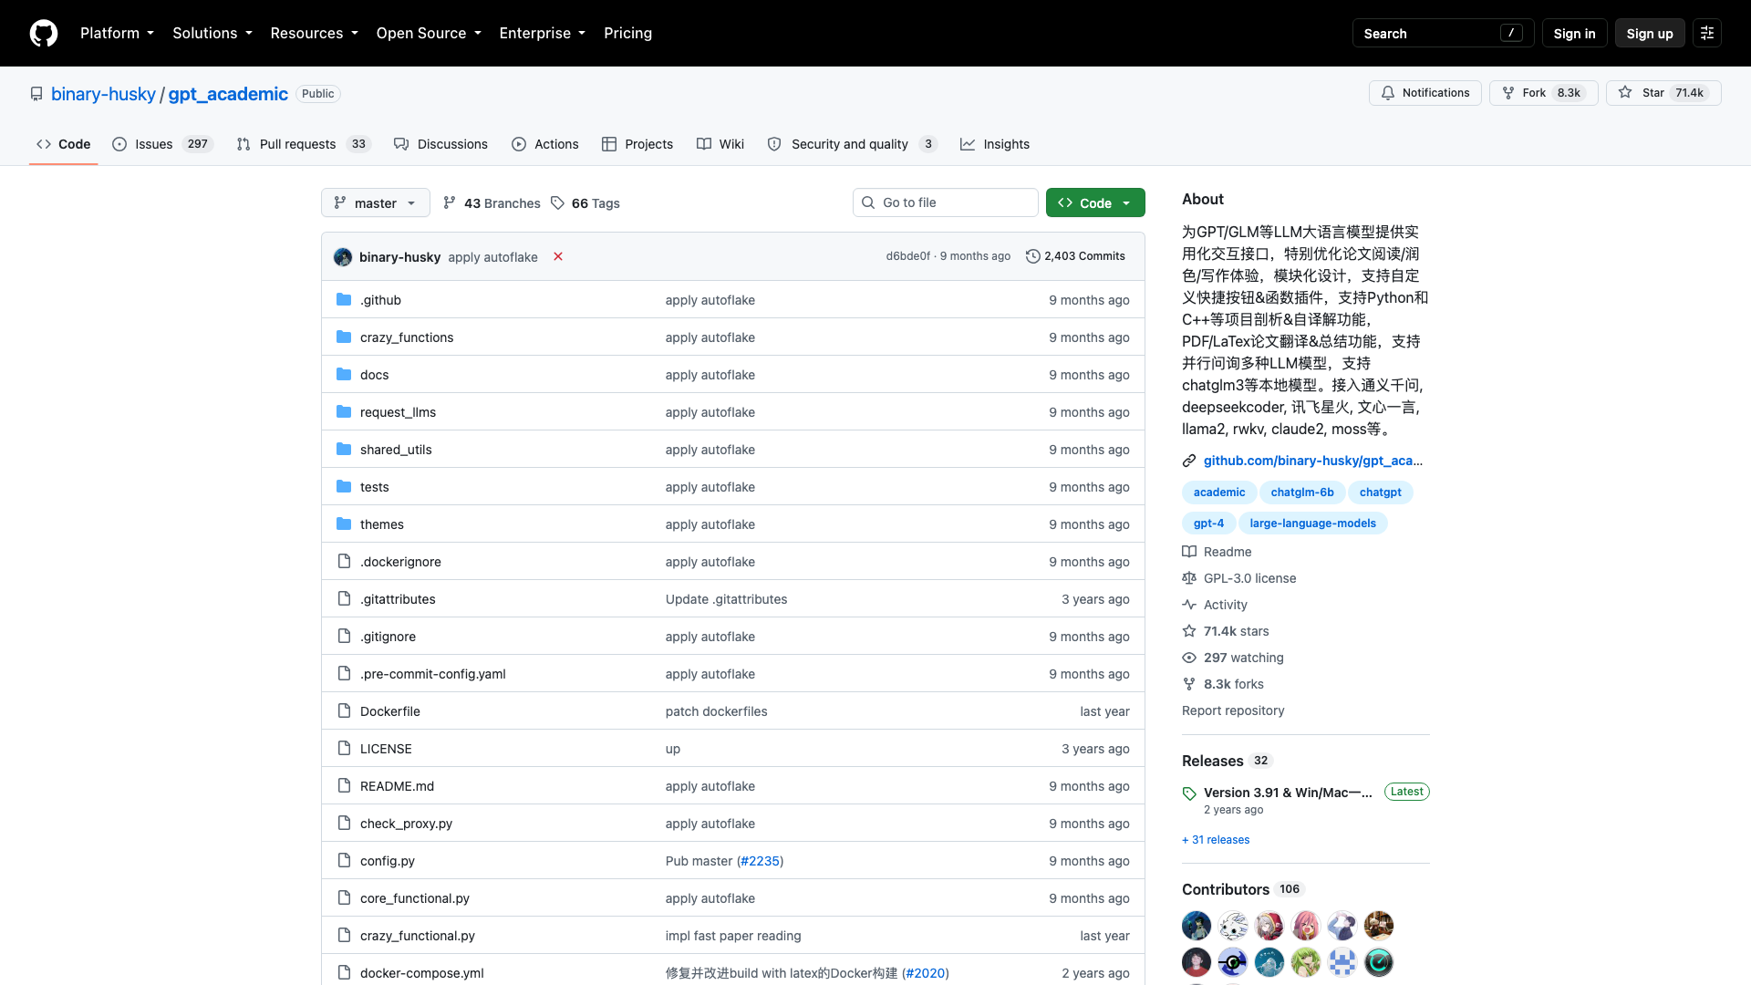The width and height of the screenshot is (1751, 985).
Task: Click the branch icon next to 43 Branches
Action: [x=450, y=202]
